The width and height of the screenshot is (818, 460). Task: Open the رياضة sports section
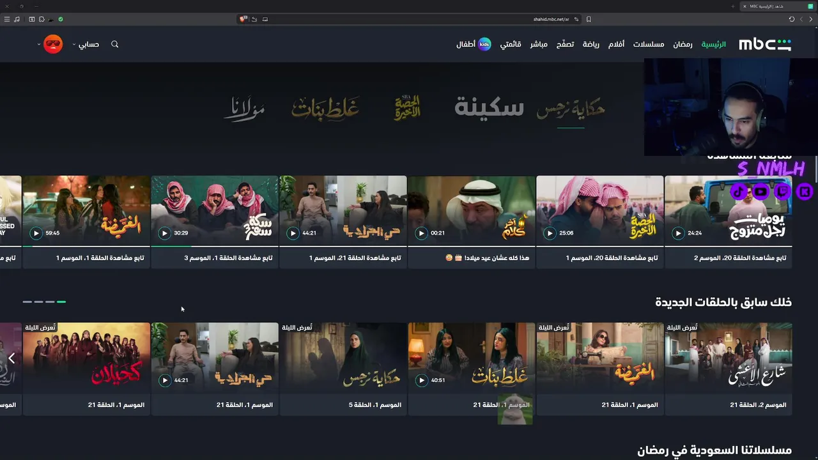(x=591, y=44)
